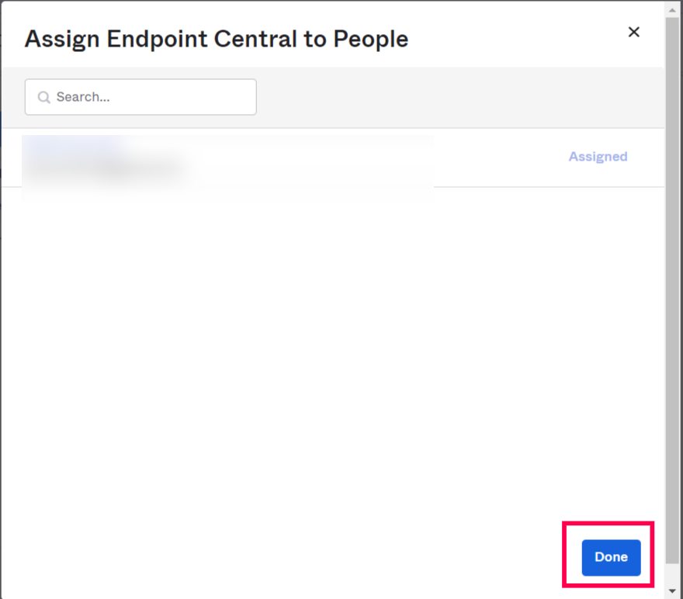Click the word "Assign" in the heading

click(62, 39)
